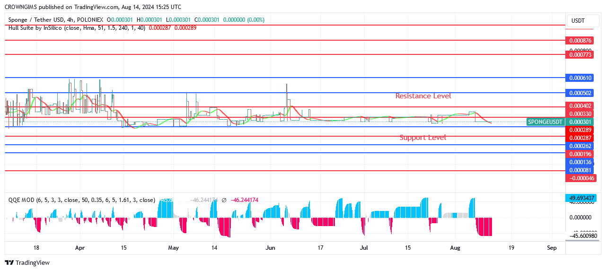Click the 0.000262 price label
This screenshot has height=271, width=606.
[580, 146]
